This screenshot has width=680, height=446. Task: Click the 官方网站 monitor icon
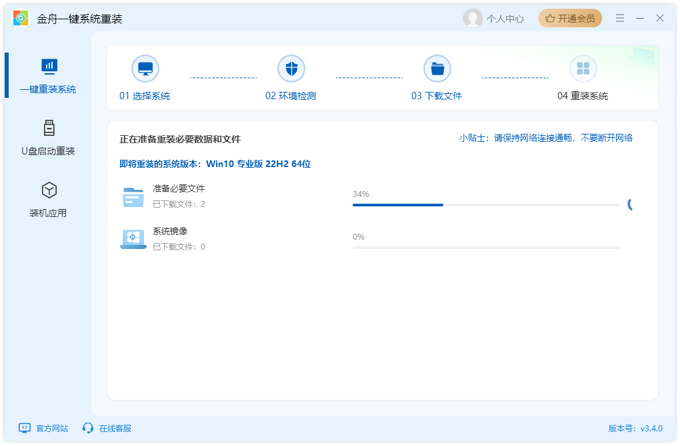(24, 428)
